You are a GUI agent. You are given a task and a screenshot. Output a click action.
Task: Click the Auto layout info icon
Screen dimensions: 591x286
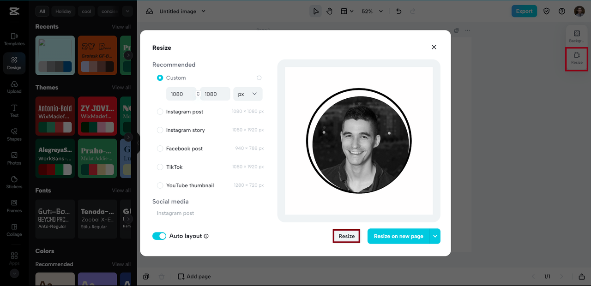206,236
